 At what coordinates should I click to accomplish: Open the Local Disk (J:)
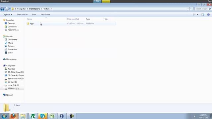click(x=13, y=85)
